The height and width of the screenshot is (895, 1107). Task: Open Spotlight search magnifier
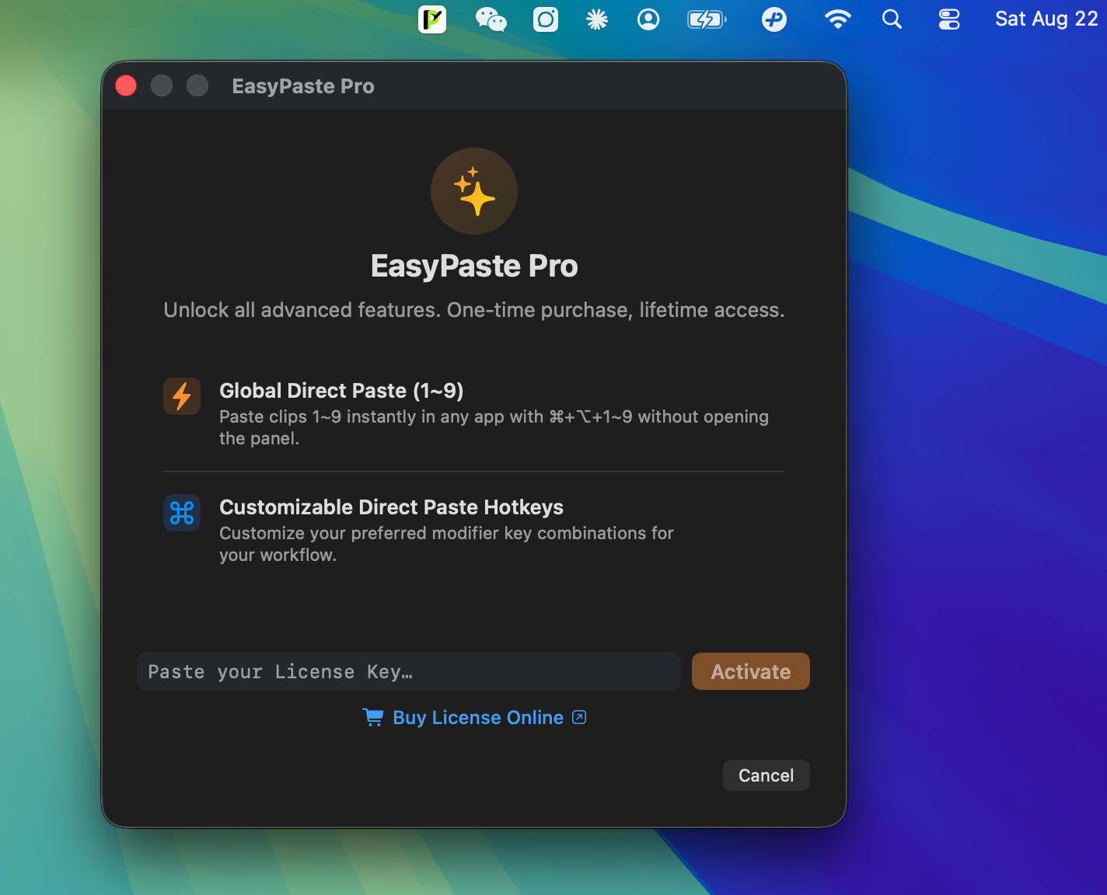click(x=892, y=19)
